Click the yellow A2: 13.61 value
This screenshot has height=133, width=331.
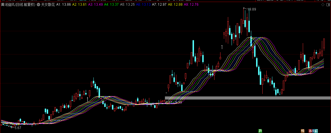(x=79, y=5)
